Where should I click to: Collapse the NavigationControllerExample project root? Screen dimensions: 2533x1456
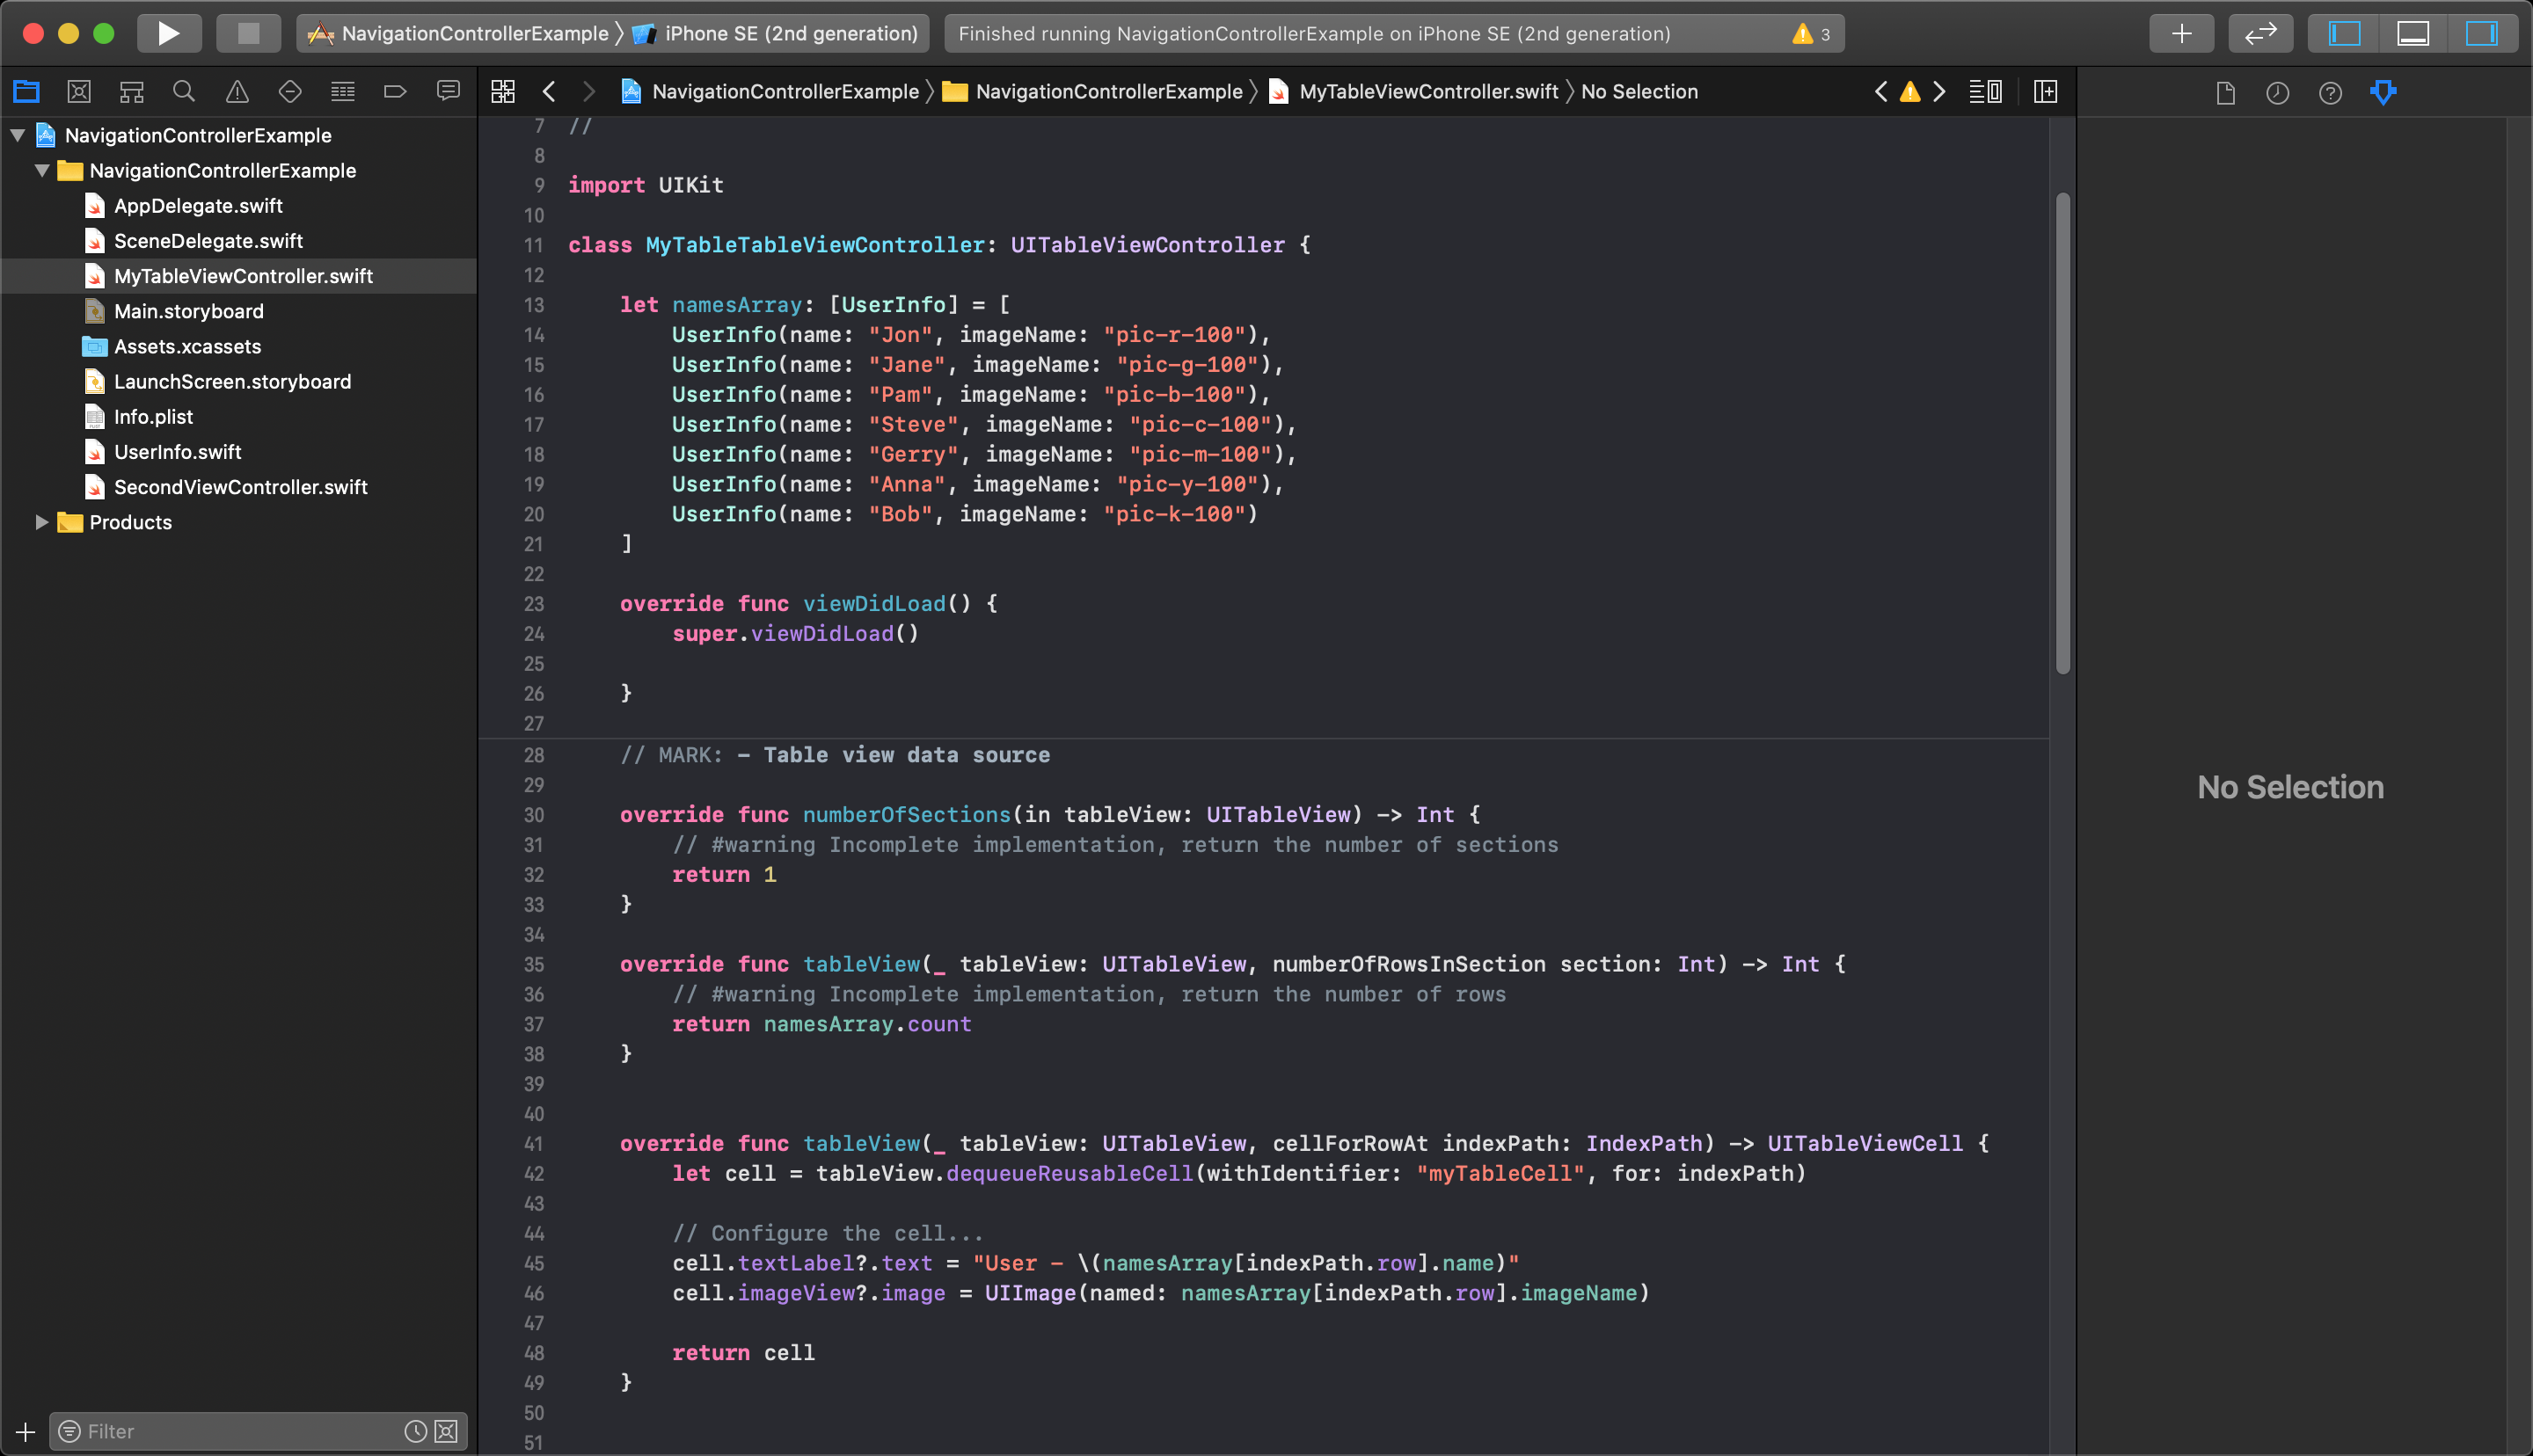click(17, 135)
